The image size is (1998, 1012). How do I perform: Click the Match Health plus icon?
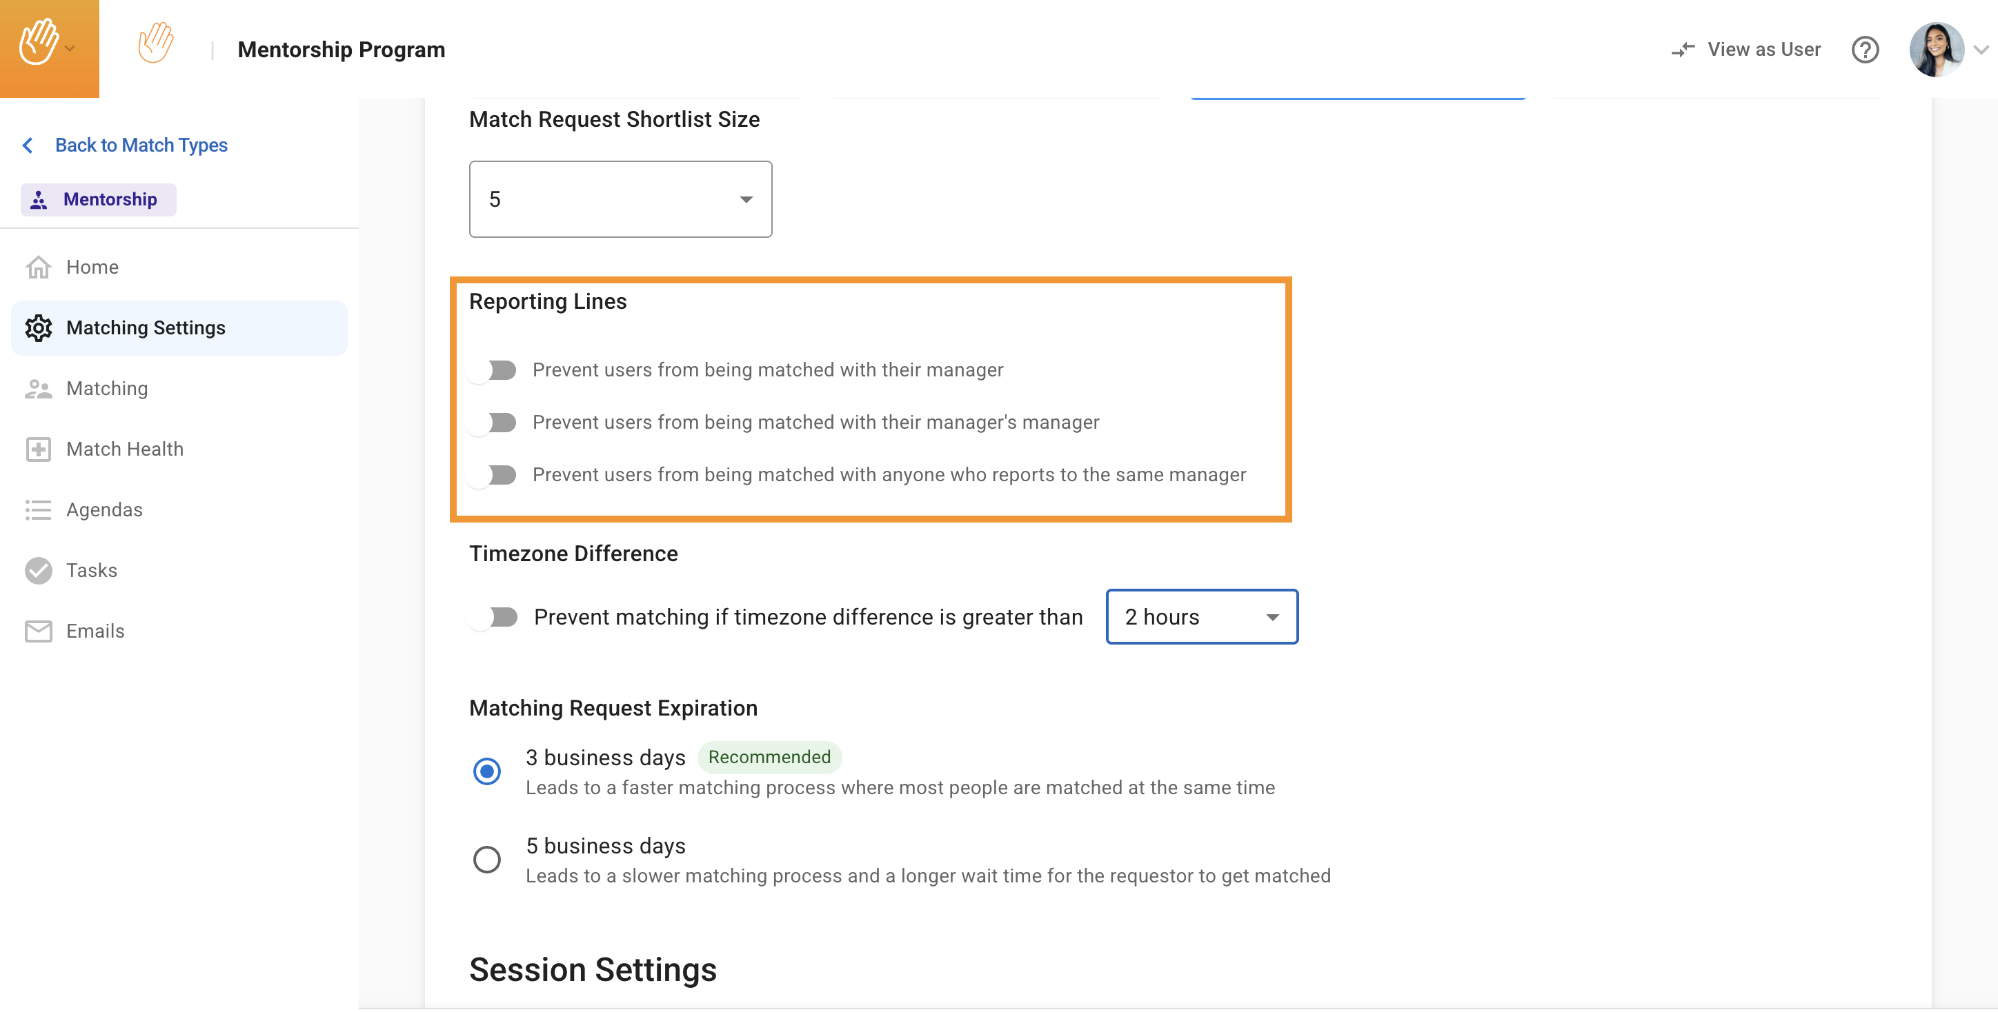click(38, 449)
